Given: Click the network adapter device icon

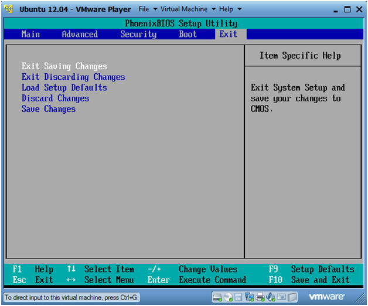Looking at the screenshot, I should 249,297.
